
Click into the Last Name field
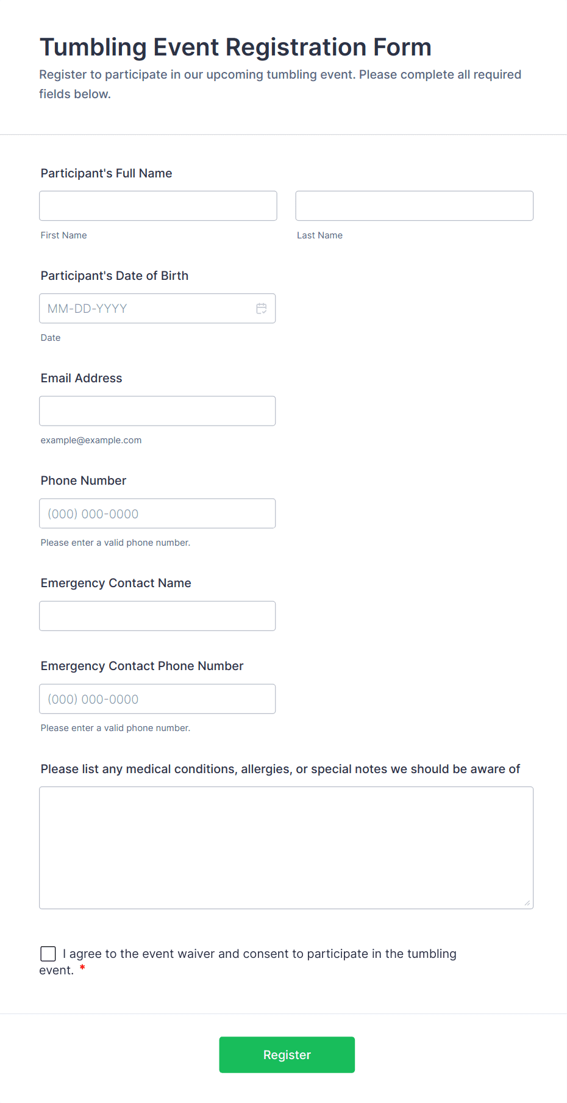click(x=414, y=206)
